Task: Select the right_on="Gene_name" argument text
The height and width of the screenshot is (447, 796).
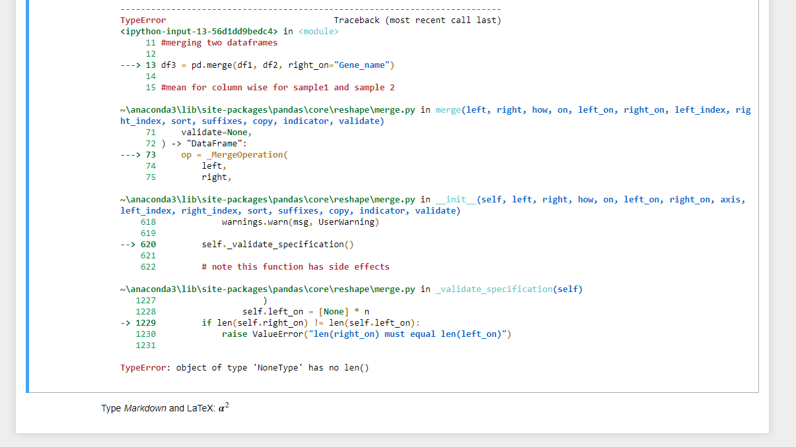Action: (337, 65)
